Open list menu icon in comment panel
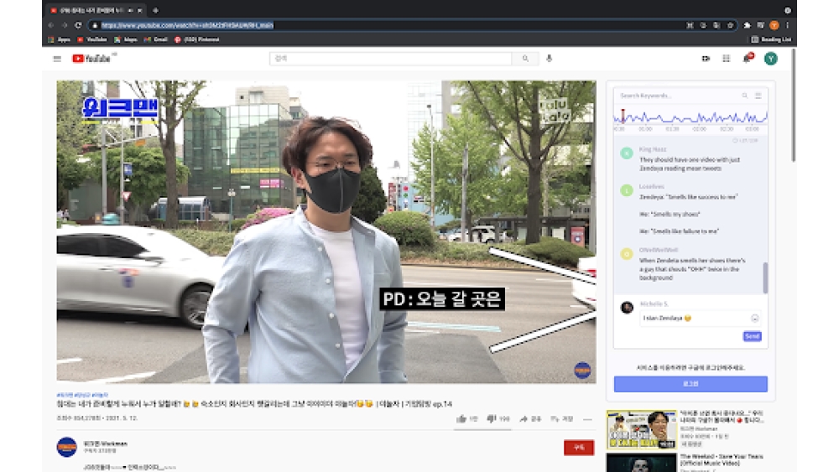The height and width of the screenshot is (472, 839). pyautogui.click(x=758, y=95)
